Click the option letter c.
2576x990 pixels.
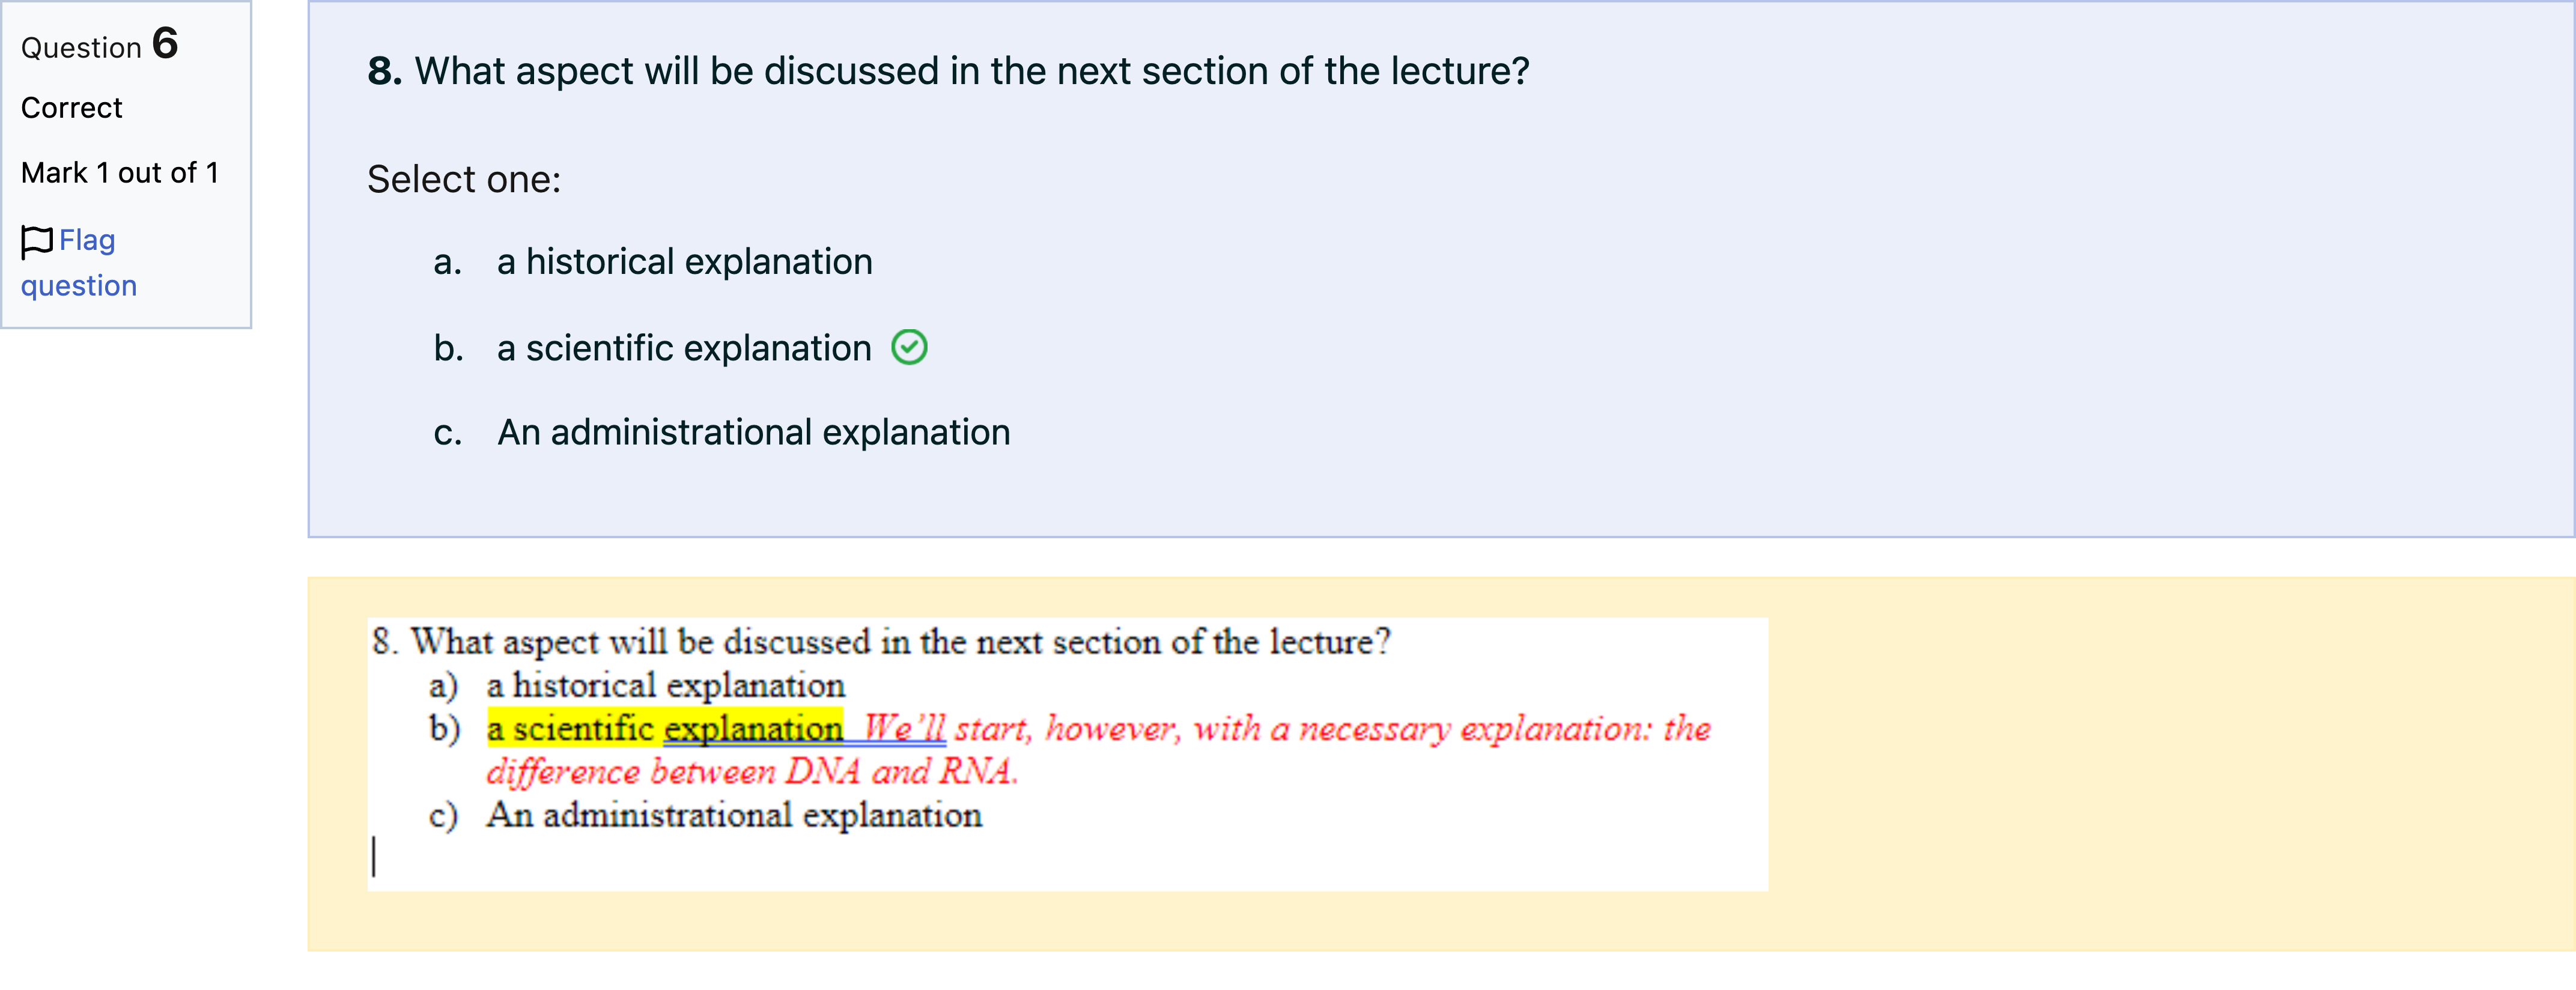click(x=448, y=433)
